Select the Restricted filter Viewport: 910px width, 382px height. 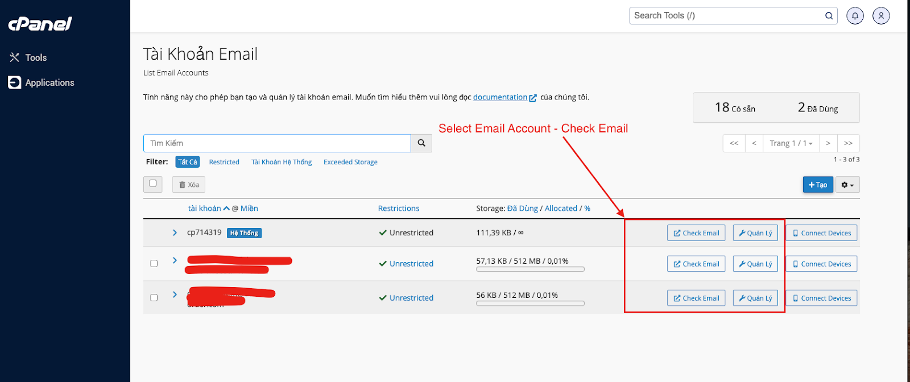[x=224, y=162]
